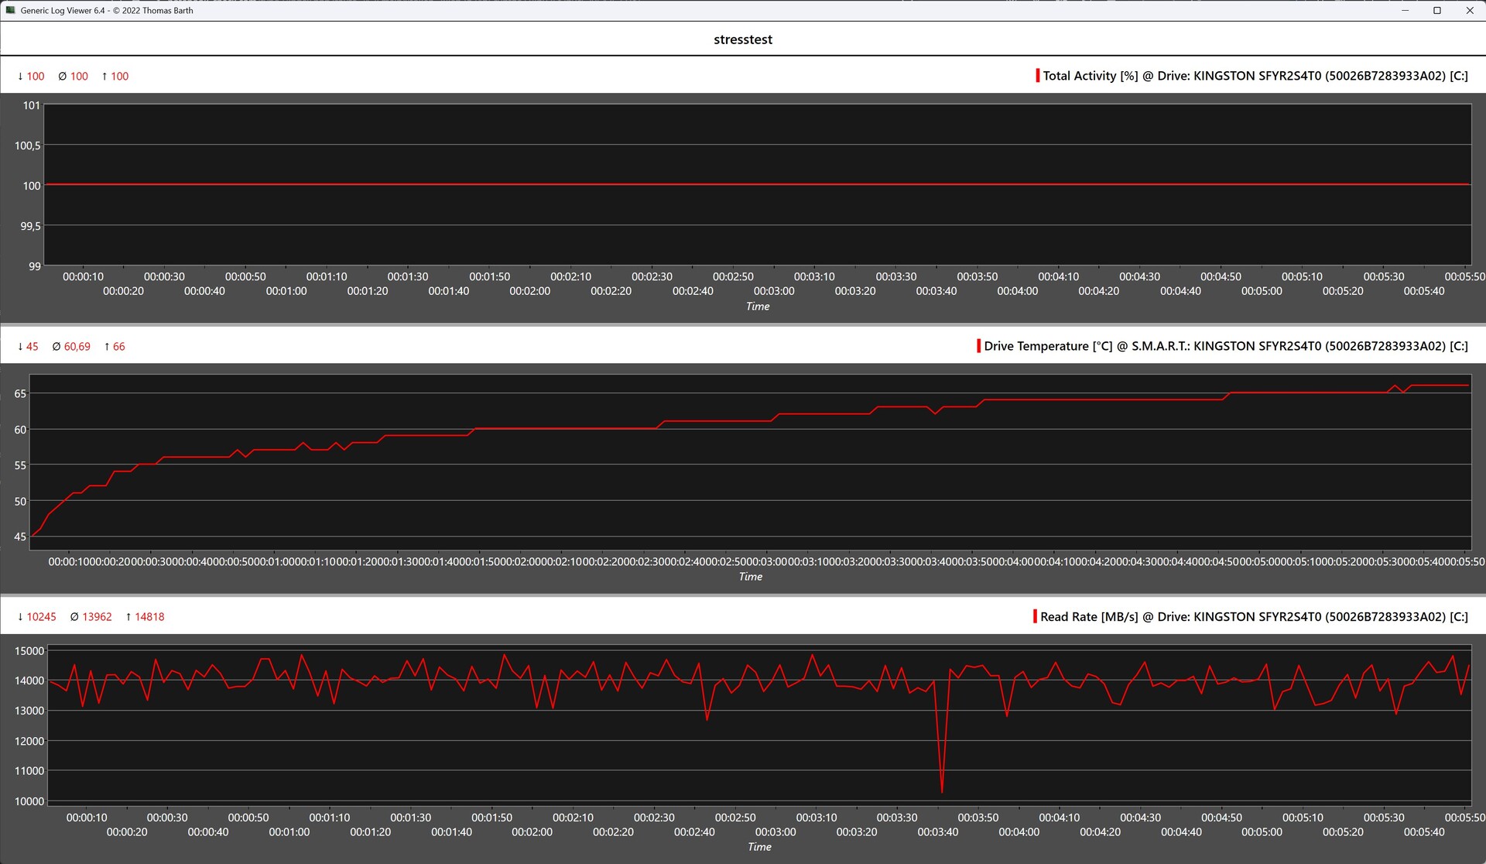Click the 15000 label on the Read Rate axis
Screen dimensions: 1486x864
click(29, 650)
